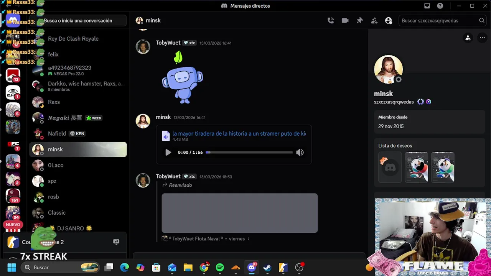The height and width of the screenshot is (276, 491).
Task: Click the badge icons next to szxczxasqrqwedas
Action: click(x=424, y=102)
